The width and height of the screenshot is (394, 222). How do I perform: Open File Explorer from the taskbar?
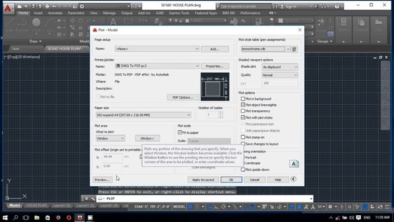pyautogui.click(x=37, y=218)
